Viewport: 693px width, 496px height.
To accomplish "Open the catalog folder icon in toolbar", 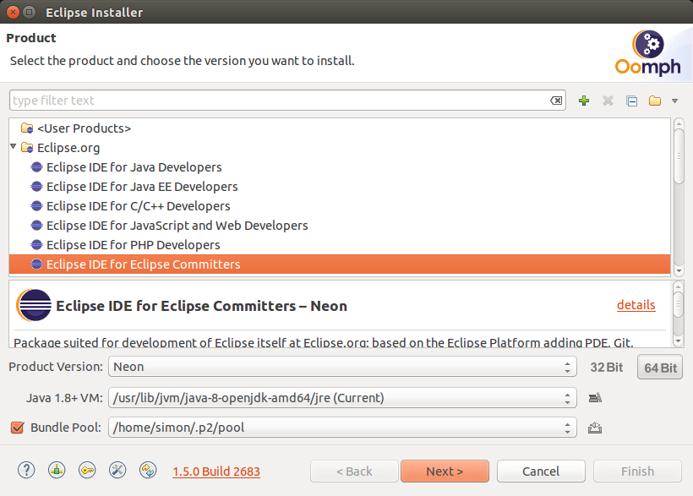I will tap(655, 101).
